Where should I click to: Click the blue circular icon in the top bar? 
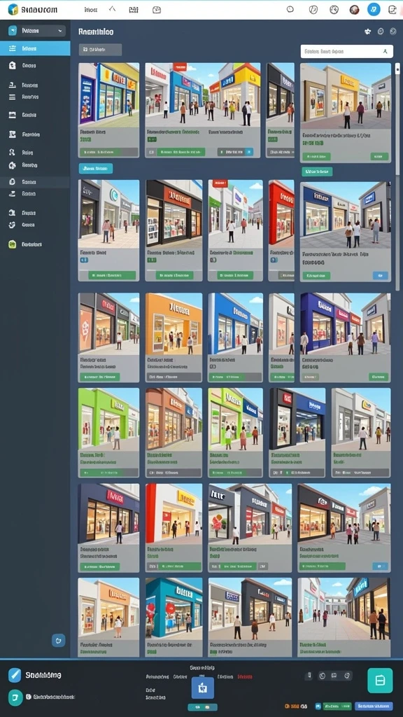point(374,9)
